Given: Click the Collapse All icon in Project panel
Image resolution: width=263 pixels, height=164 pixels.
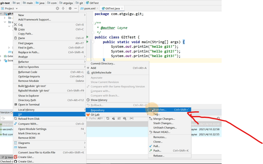Looking at the screenshot, I should coord(63,8).
